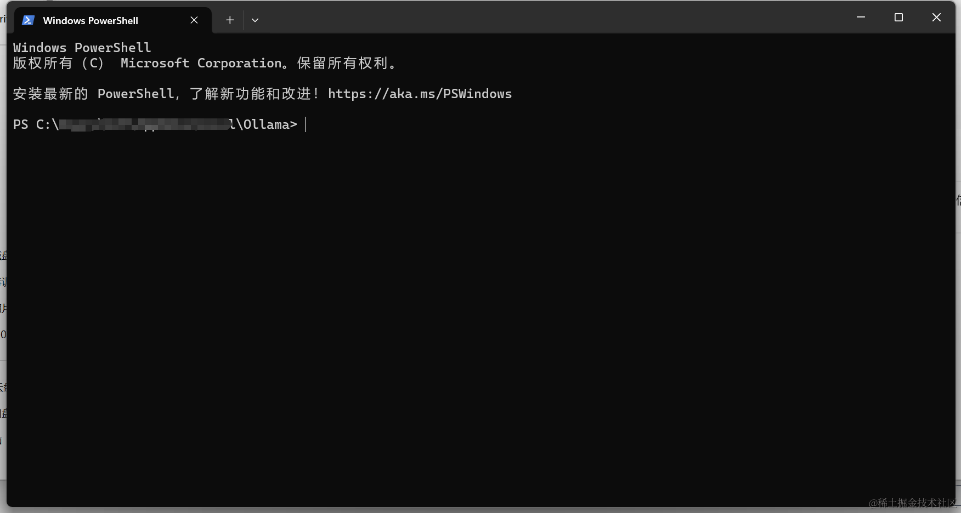Click the "Microsoft Corporation" copyright text

pos(201,63)
